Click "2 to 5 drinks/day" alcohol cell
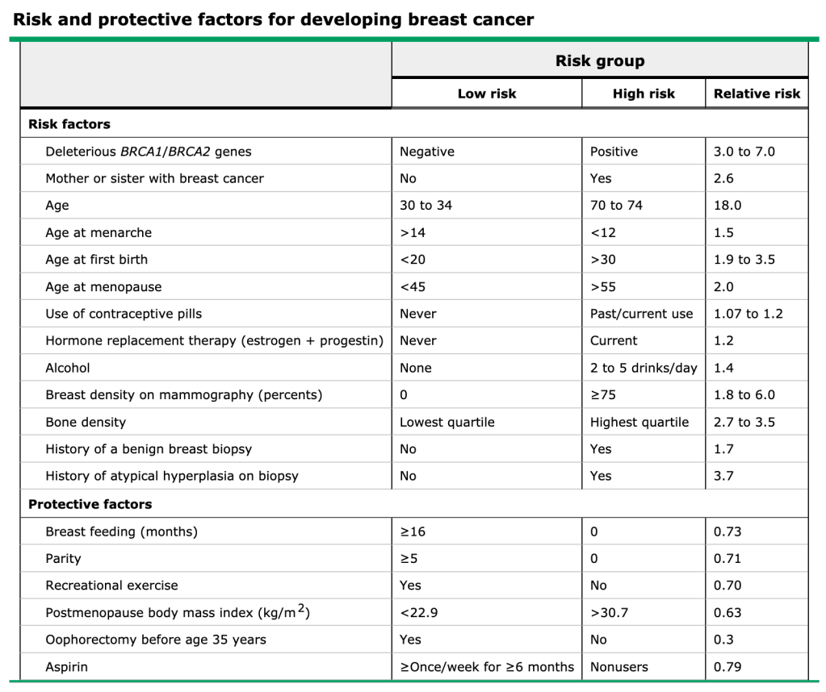826x692 pixels. (x=644, y=368)
